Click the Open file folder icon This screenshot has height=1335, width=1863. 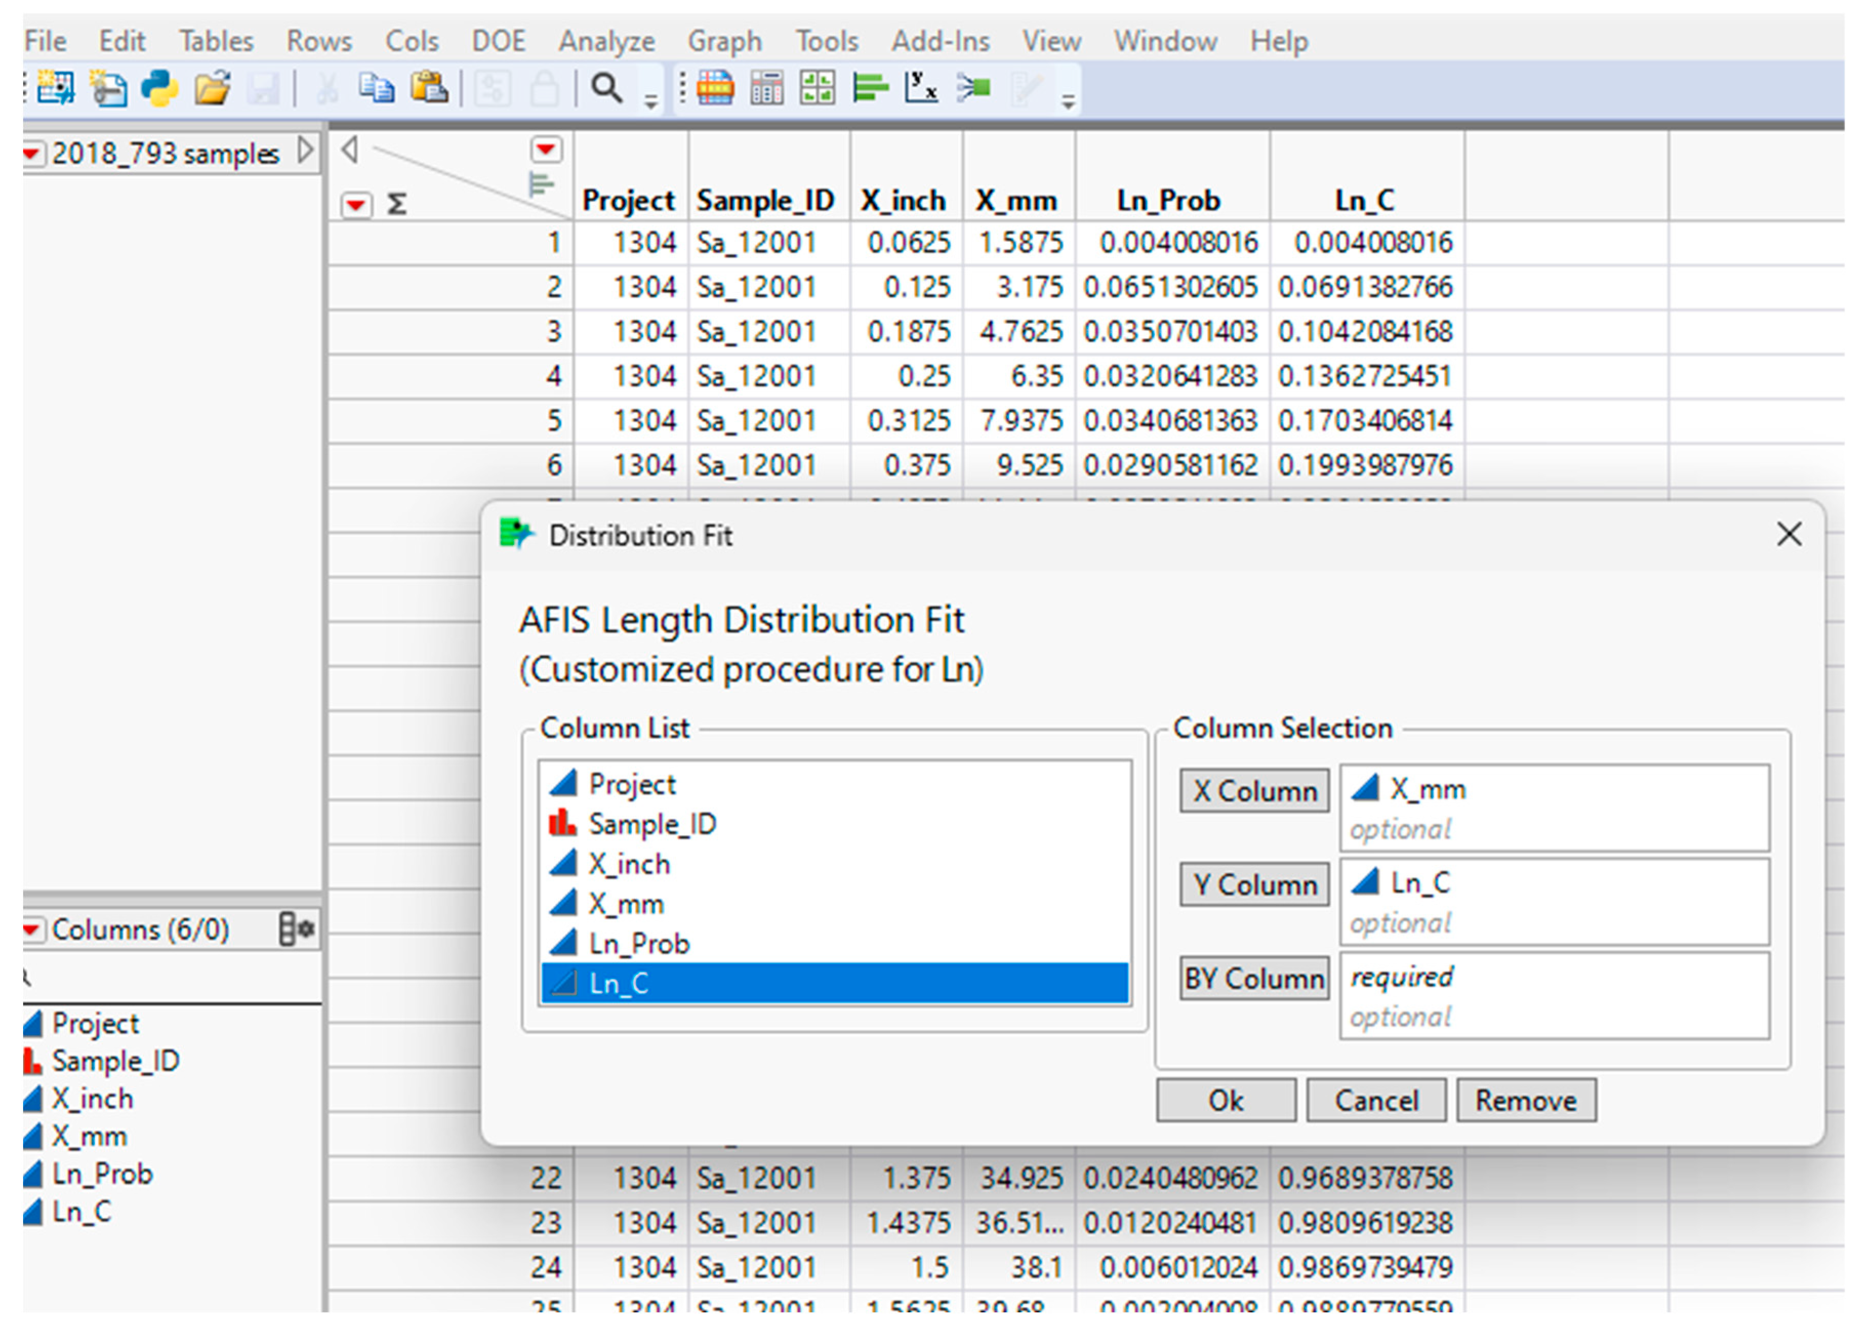click(212, 88)
